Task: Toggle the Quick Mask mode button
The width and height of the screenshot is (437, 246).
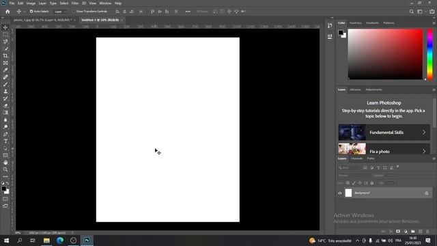Action: (x=5, y=199)
